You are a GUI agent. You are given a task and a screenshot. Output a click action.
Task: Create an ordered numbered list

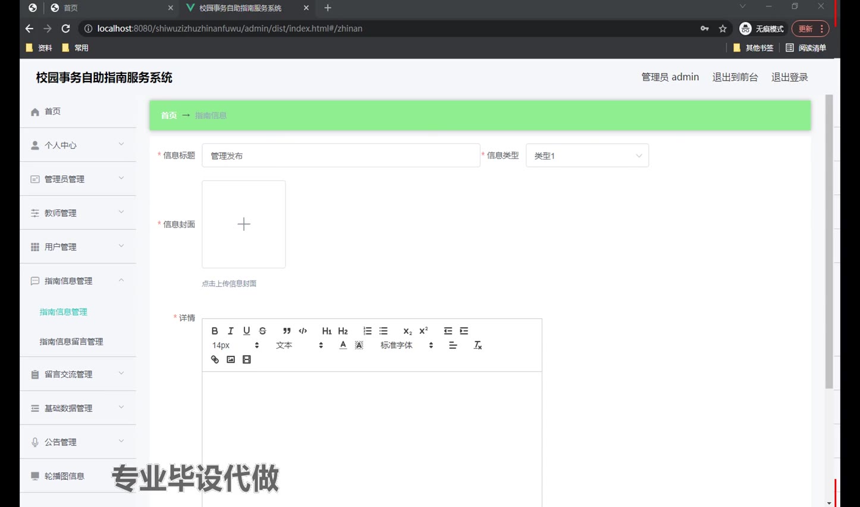point(368,331)
